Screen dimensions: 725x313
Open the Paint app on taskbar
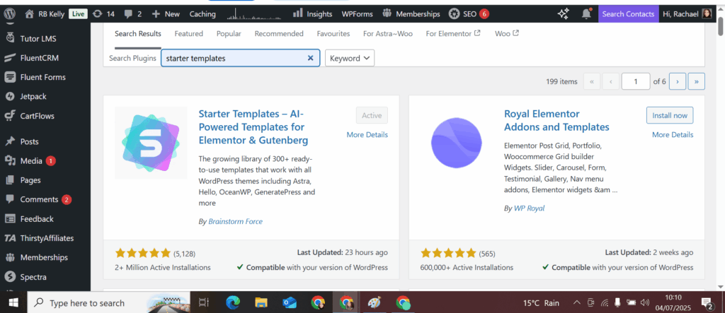pyautogui.click(x=374, y=303)
